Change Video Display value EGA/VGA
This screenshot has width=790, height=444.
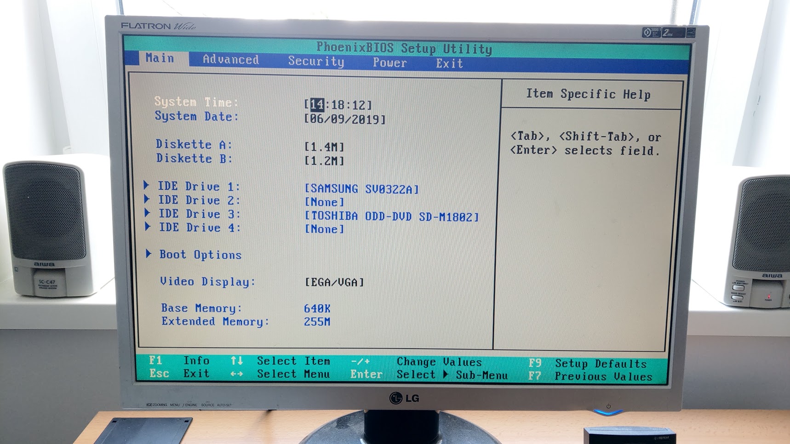point(334,282)
